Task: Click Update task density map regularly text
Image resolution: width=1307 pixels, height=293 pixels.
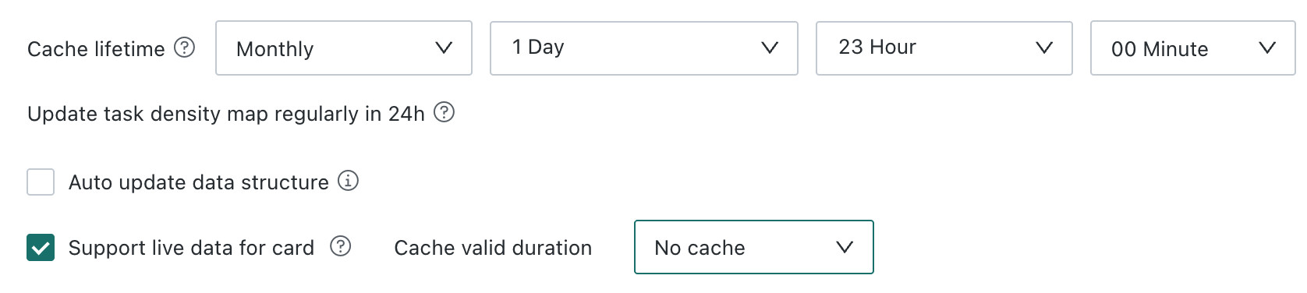Action: [x=226, y=114]
